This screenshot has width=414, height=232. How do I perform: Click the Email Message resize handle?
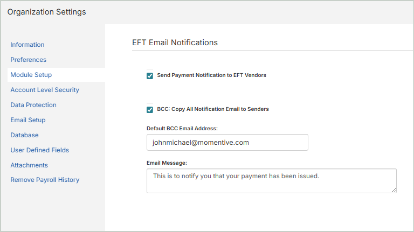[394, 190]
